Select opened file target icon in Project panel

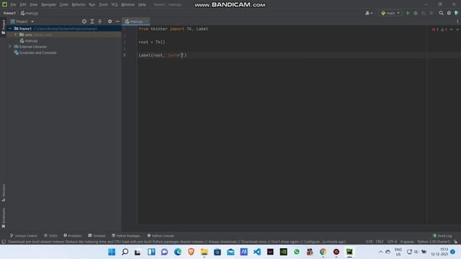(x=84, y=22)
